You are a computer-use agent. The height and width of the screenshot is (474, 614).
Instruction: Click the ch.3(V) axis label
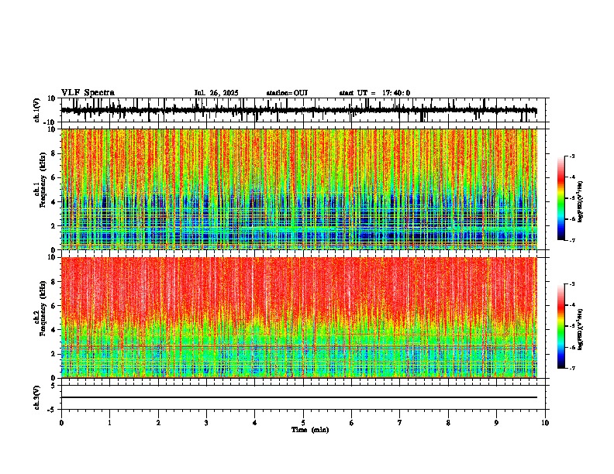click(x=37, y=397)
